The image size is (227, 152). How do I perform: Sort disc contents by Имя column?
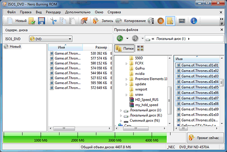[65, 47]
